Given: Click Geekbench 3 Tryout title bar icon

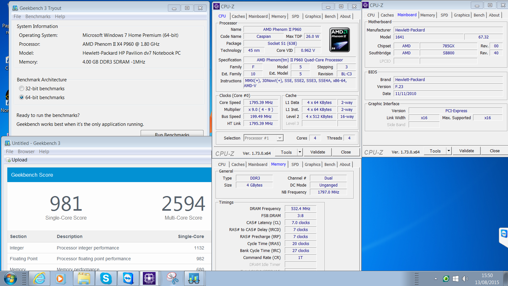Looking at the screenshot, I should coord(15,8).
